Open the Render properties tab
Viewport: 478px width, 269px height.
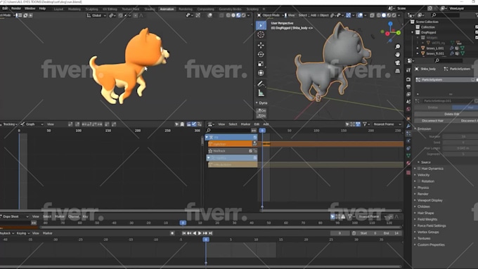pyautogui.click(x=408, y=79)
